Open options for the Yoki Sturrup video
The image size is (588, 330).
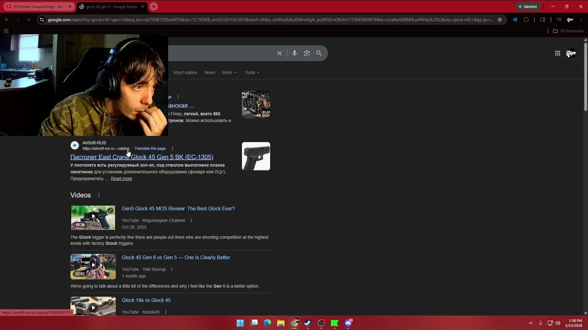[x=172, y=269]
